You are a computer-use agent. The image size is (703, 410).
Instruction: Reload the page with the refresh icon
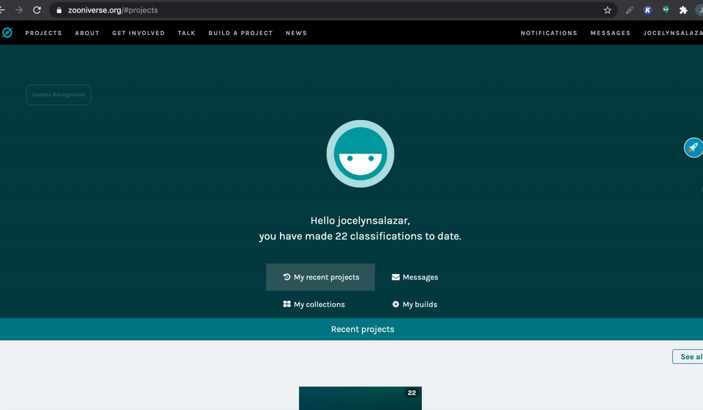(x=37, y=10)
